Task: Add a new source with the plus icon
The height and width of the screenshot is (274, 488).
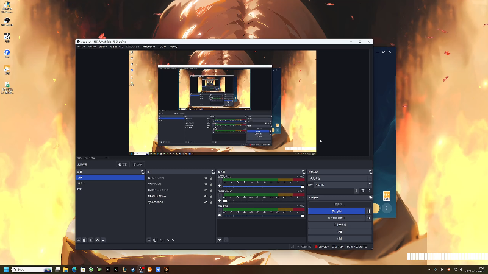Action: click(x=149, y=240)
